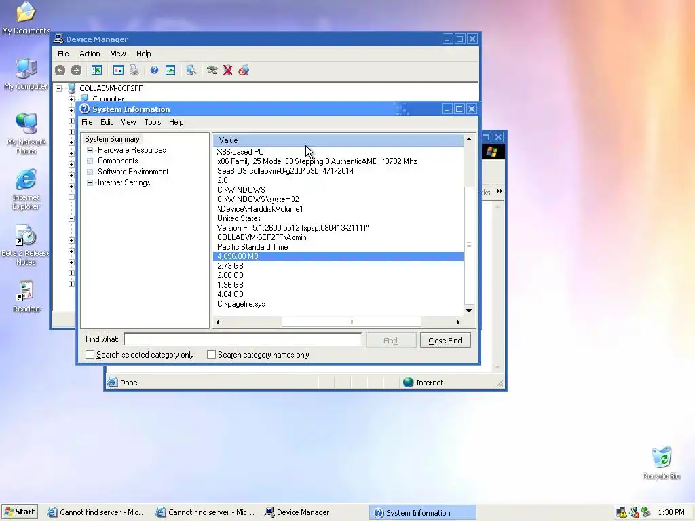Switch to System Information taskbar button
Viewport: 695px width, 521px height.
click(422, 513)
